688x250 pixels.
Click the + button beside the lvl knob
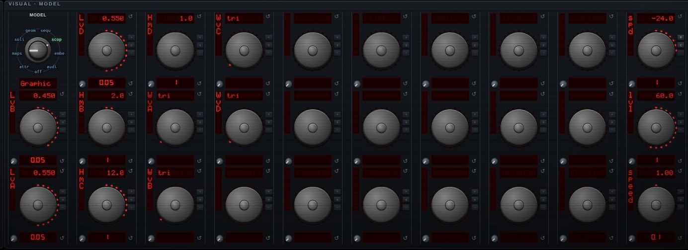pos(681,114)
